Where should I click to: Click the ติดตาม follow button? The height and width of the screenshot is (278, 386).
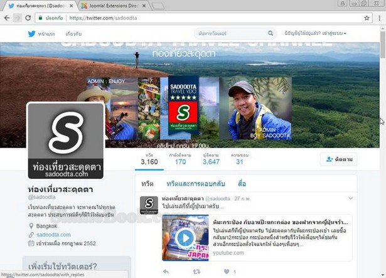pos(339,159)
